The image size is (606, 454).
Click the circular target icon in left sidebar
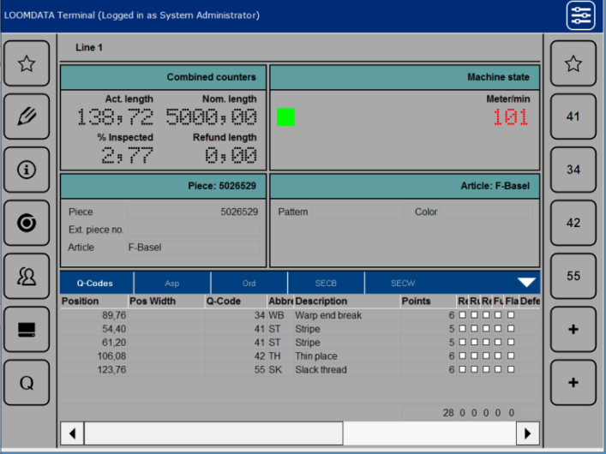27,223
